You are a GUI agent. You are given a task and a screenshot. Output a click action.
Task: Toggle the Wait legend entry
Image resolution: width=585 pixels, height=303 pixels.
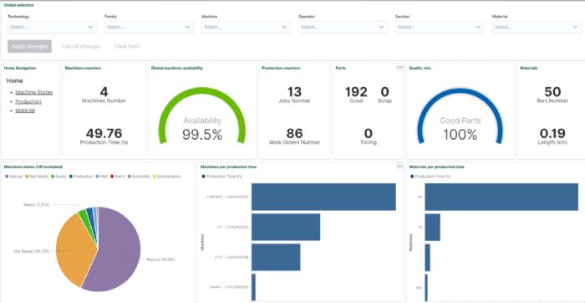(x=101, y=177)
